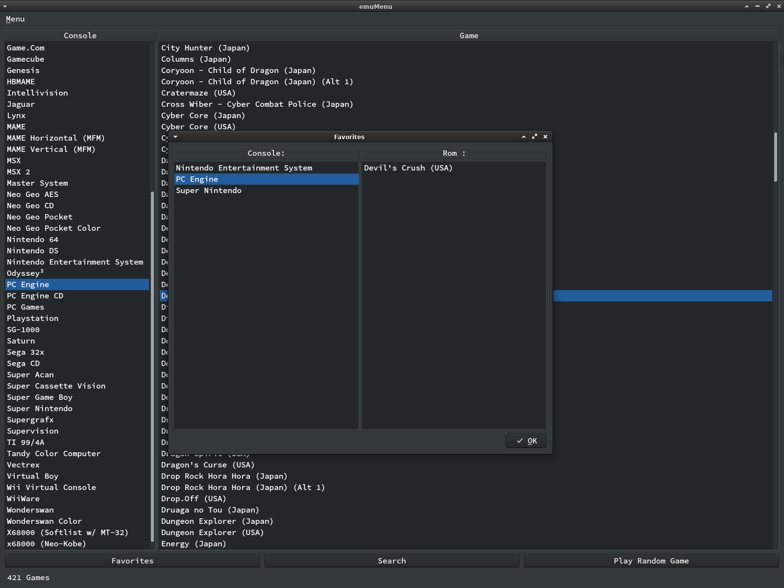The image size is (784, 588).
Task: Select PC Engine in Favorites dialog
Action: point(267,179)
